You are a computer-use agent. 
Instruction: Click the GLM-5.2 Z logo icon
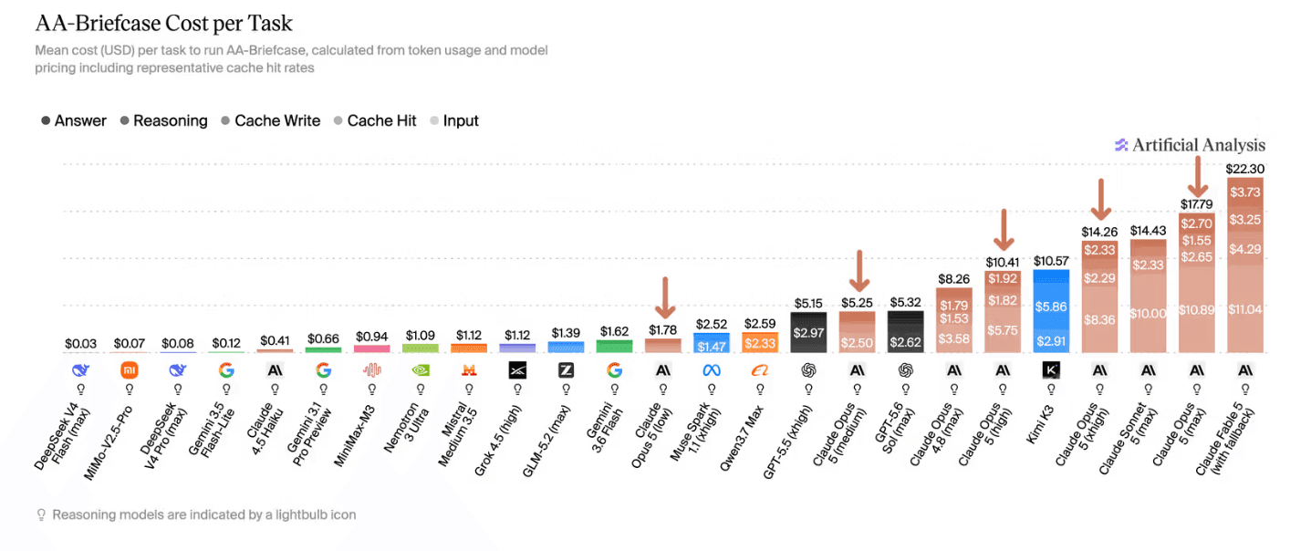(x=566, y=370)
